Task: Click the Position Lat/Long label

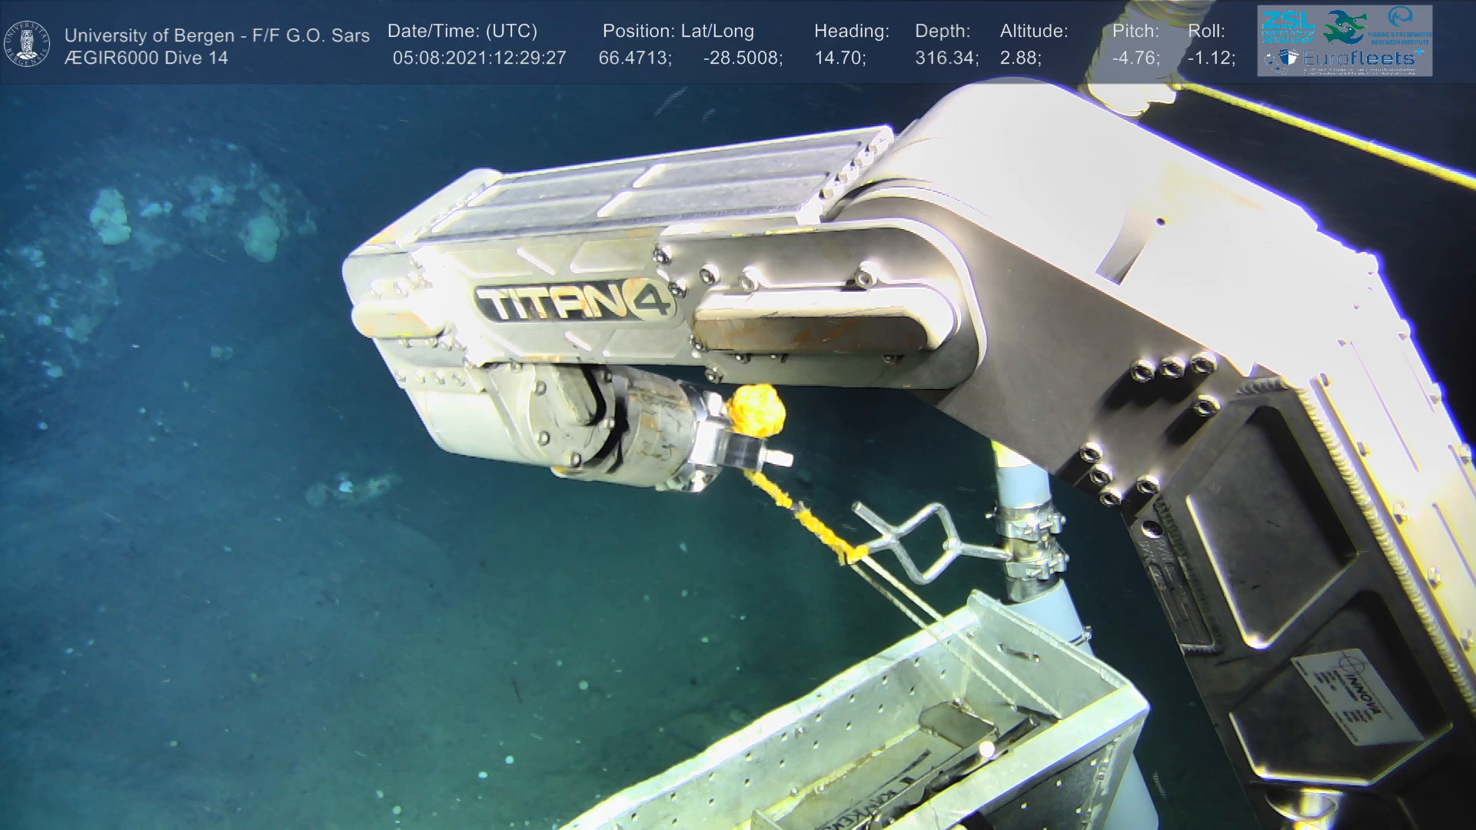Action: coord(678,32)
